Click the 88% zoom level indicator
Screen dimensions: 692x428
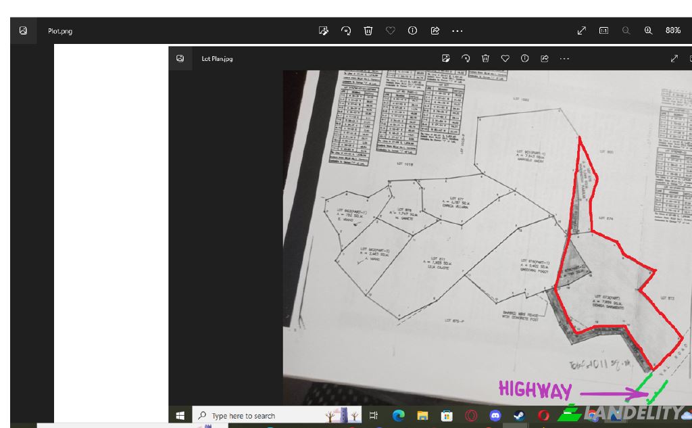[673, 30]
